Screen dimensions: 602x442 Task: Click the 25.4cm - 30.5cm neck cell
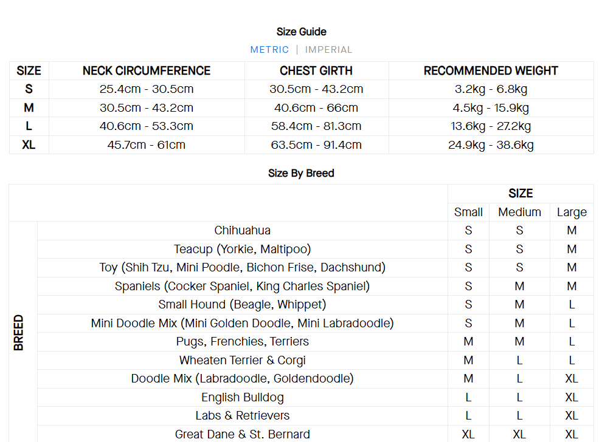[x=147, y=89]
